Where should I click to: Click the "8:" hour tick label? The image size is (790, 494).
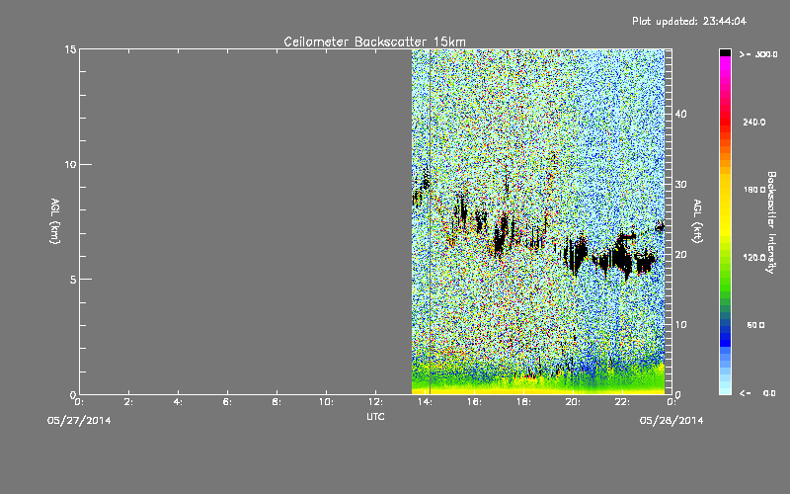pos(276,402)
